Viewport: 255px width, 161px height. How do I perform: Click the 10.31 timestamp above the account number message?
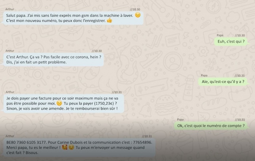point(147,136)
